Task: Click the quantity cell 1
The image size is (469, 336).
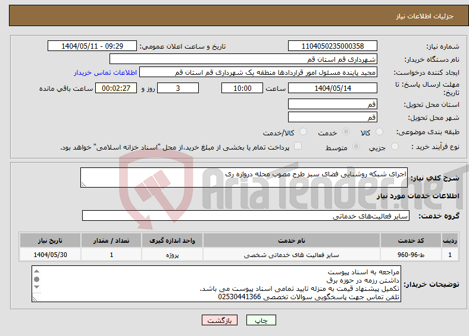Action: tap(111, 255)
